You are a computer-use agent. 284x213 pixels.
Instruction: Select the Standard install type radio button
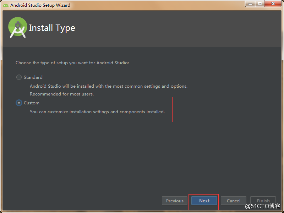click(19, 77)
